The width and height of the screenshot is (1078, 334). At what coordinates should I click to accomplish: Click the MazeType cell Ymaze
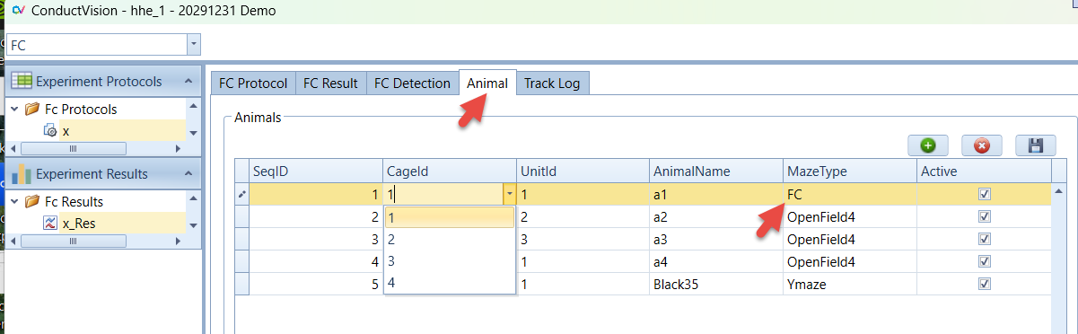point(850,284)
